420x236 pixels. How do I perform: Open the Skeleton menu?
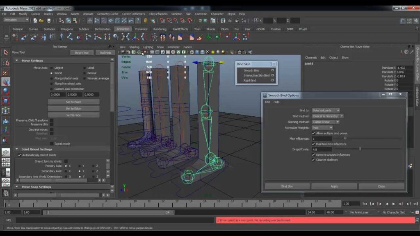[x=176, y=14]
